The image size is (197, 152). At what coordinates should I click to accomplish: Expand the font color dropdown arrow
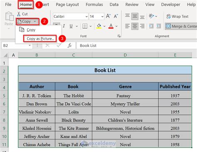(116, 26)
